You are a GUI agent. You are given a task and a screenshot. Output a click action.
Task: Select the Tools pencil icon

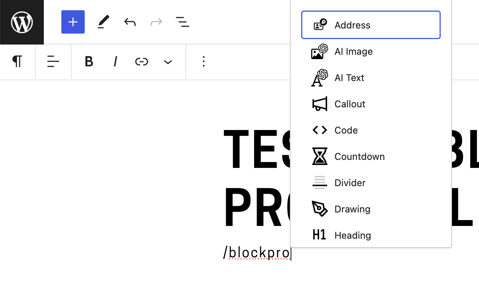click(x=104, y=22)
